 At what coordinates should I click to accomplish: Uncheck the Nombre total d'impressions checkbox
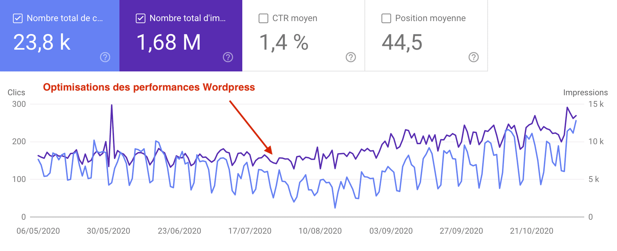(x=140, y=18)
